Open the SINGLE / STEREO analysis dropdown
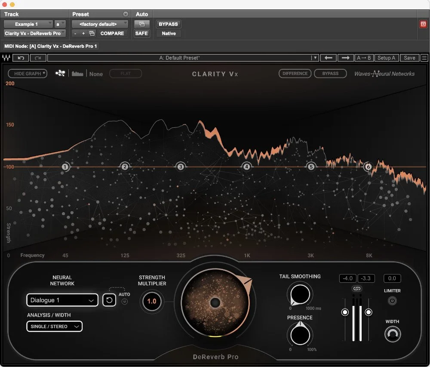The image size is (430, 367). point(54,327)
